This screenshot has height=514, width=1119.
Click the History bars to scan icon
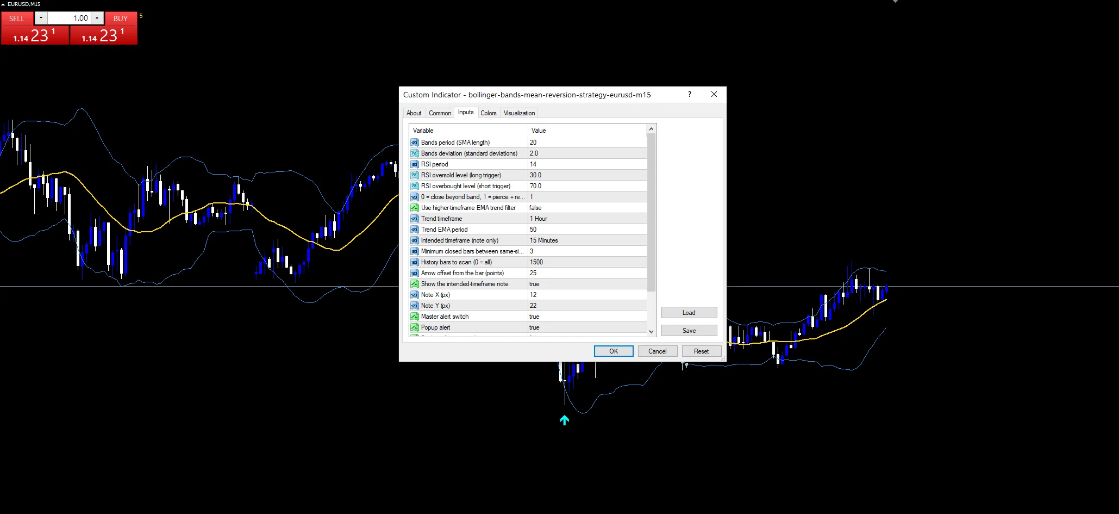(414, 262)
